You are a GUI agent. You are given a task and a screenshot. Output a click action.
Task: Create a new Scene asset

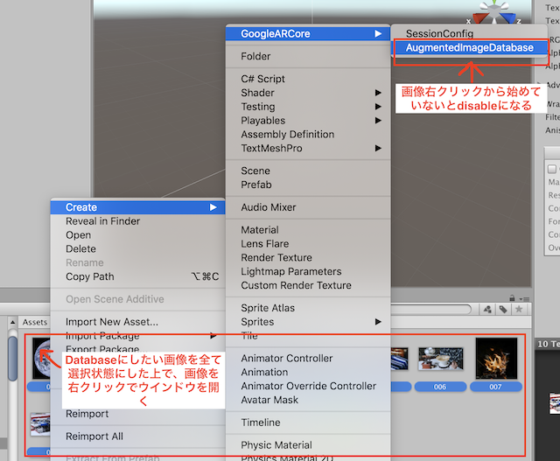coord(308,171)
